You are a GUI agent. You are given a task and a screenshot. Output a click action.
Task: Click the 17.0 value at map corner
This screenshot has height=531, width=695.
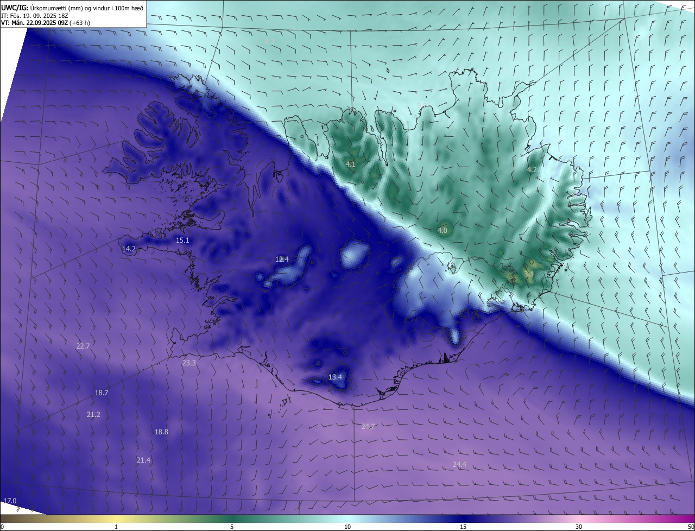click(x=10, y=501)
